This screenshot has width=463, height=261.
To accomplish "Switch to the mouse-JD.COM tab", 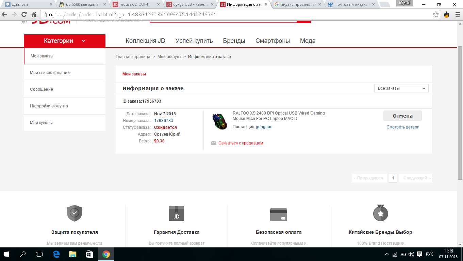I will tap(136, 5).
